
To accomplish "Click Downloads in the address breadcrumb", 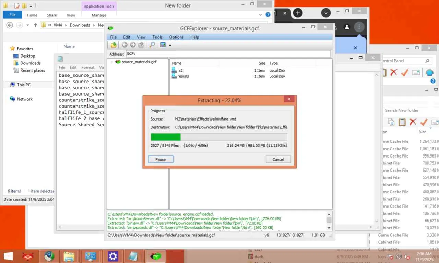I will (x=80, y=25).
